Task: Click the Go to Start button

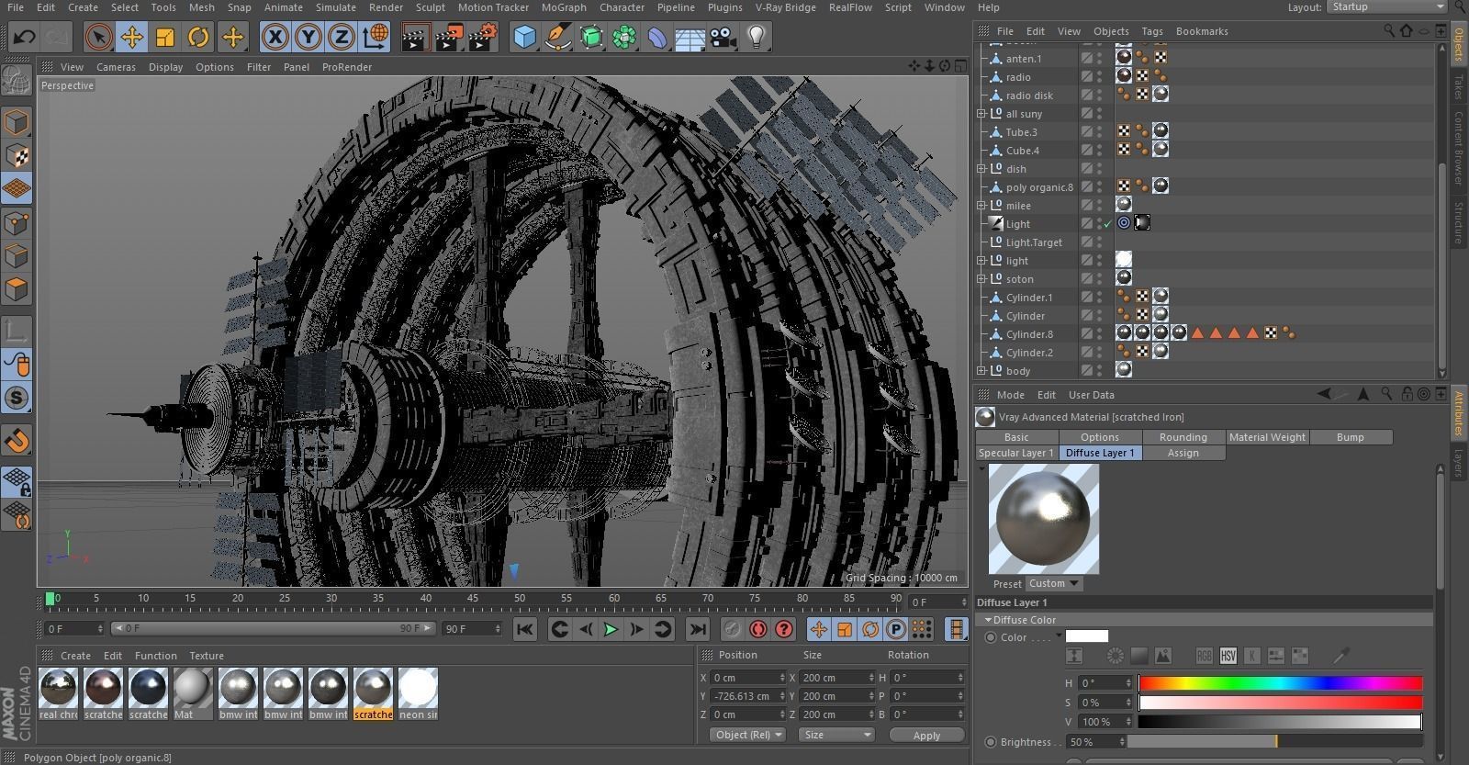Action: click(524, 629)
